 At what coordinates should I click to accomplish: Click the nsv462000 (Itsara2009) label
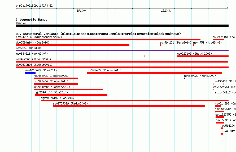pyautogui.click(x=33, y=59)
